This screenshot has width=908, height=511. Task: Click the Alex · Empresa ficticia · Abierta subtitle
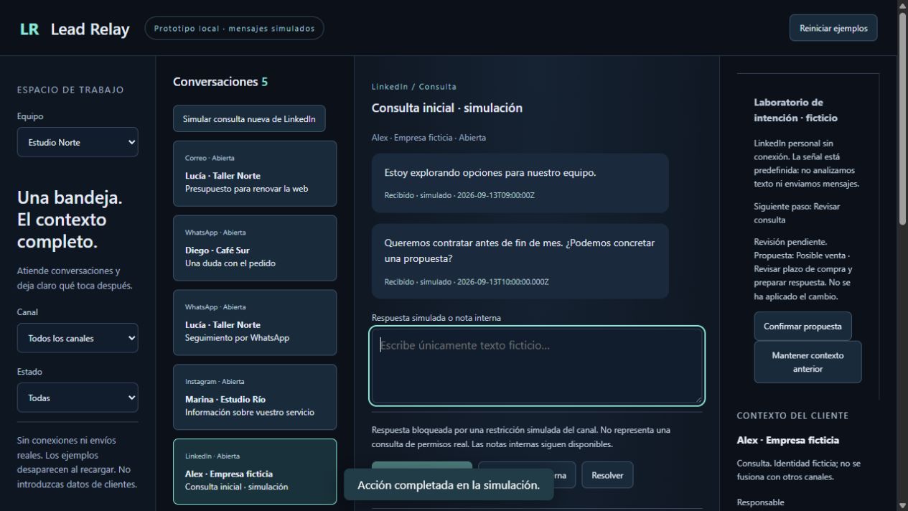coord(429,137)
